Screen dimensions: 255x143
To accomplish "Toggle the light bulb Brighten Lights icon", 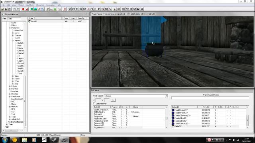I will pyautogui.click(x=48, y=9).
